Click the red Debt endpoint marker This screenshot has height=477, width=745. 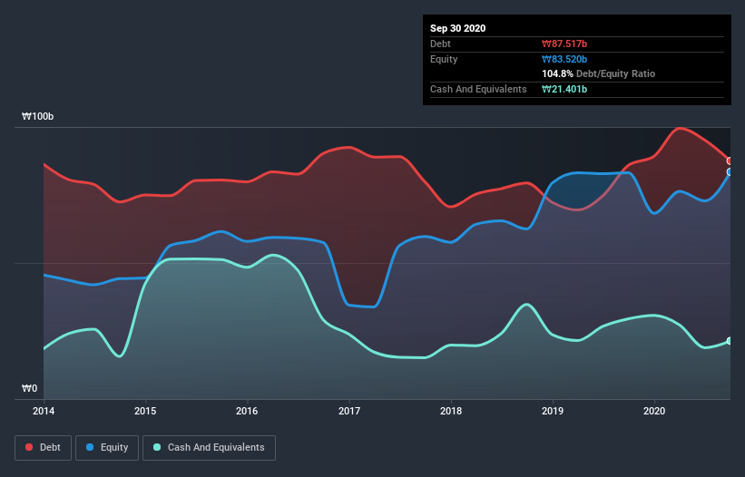tap(730, 161)
